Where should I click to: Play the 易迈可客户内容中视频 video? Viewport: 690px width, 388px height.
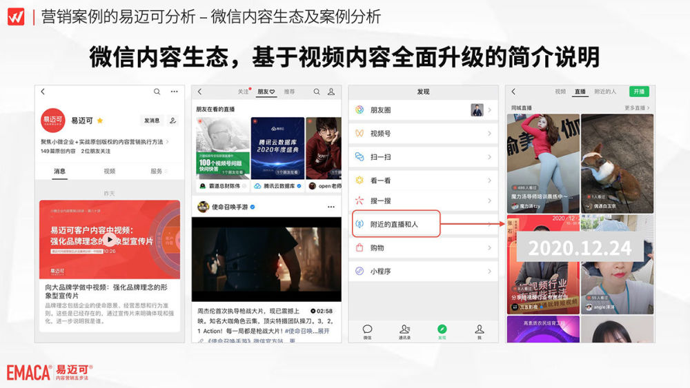click(110, 239)
